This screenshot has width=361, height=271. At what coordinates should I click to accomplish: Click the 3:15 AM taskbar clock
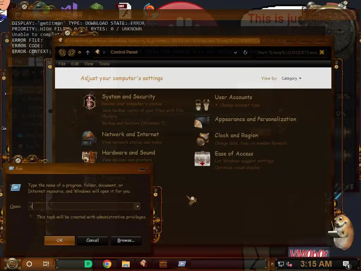(316, 264)
